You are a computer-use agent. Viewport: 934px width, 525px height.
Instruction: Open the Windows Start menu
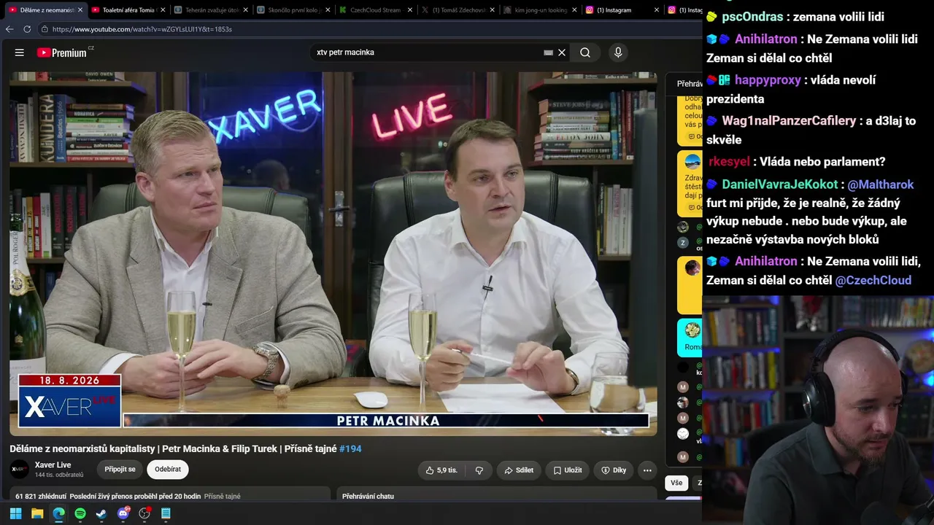(15, 513)
